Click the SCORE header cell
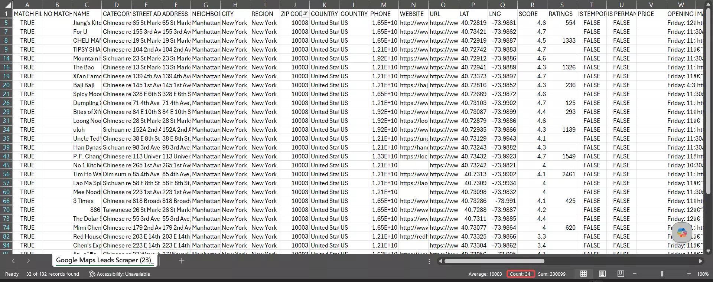713x282 pixels. [x=532, y=14]
